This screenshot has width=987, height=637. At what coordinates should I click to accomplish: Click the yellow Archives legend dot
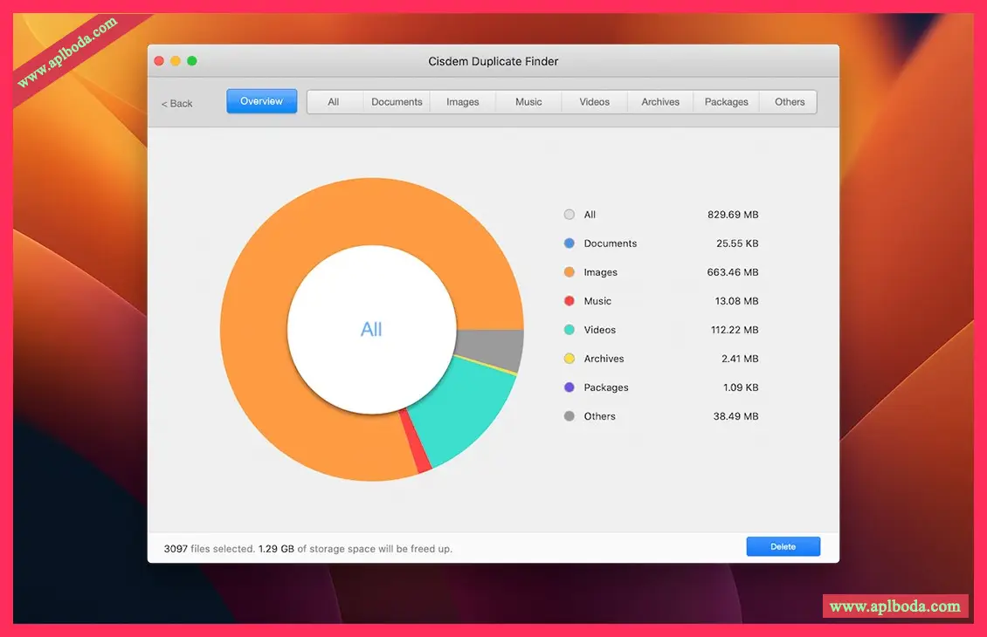point(569,359)
